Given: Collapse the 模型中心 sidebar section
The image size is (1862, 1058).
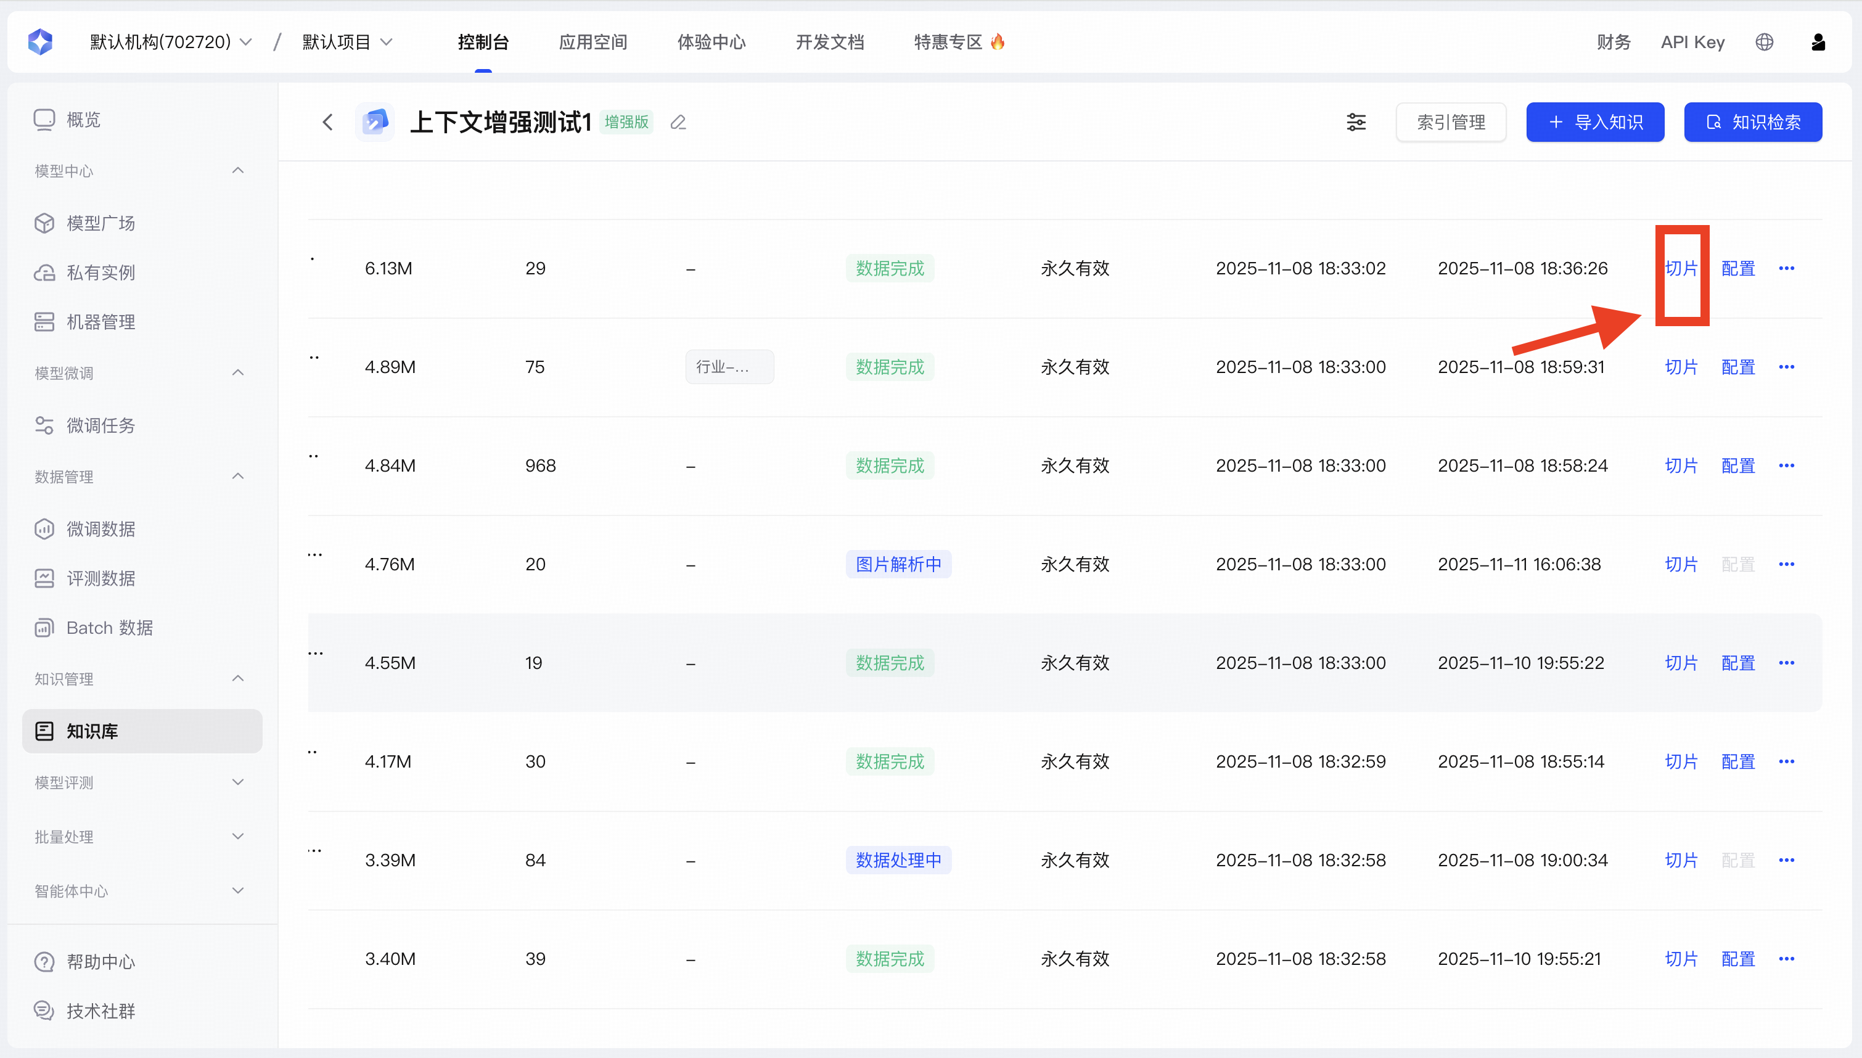Looking at the screenshot, I should click(237, 171).
